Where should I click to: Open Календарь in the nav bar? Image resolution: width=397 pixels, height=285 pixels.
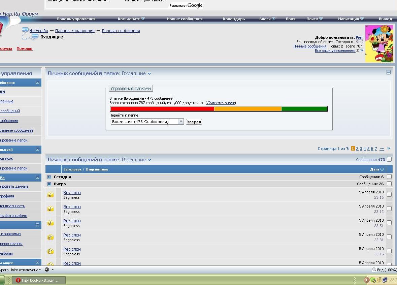pos(234,19)
